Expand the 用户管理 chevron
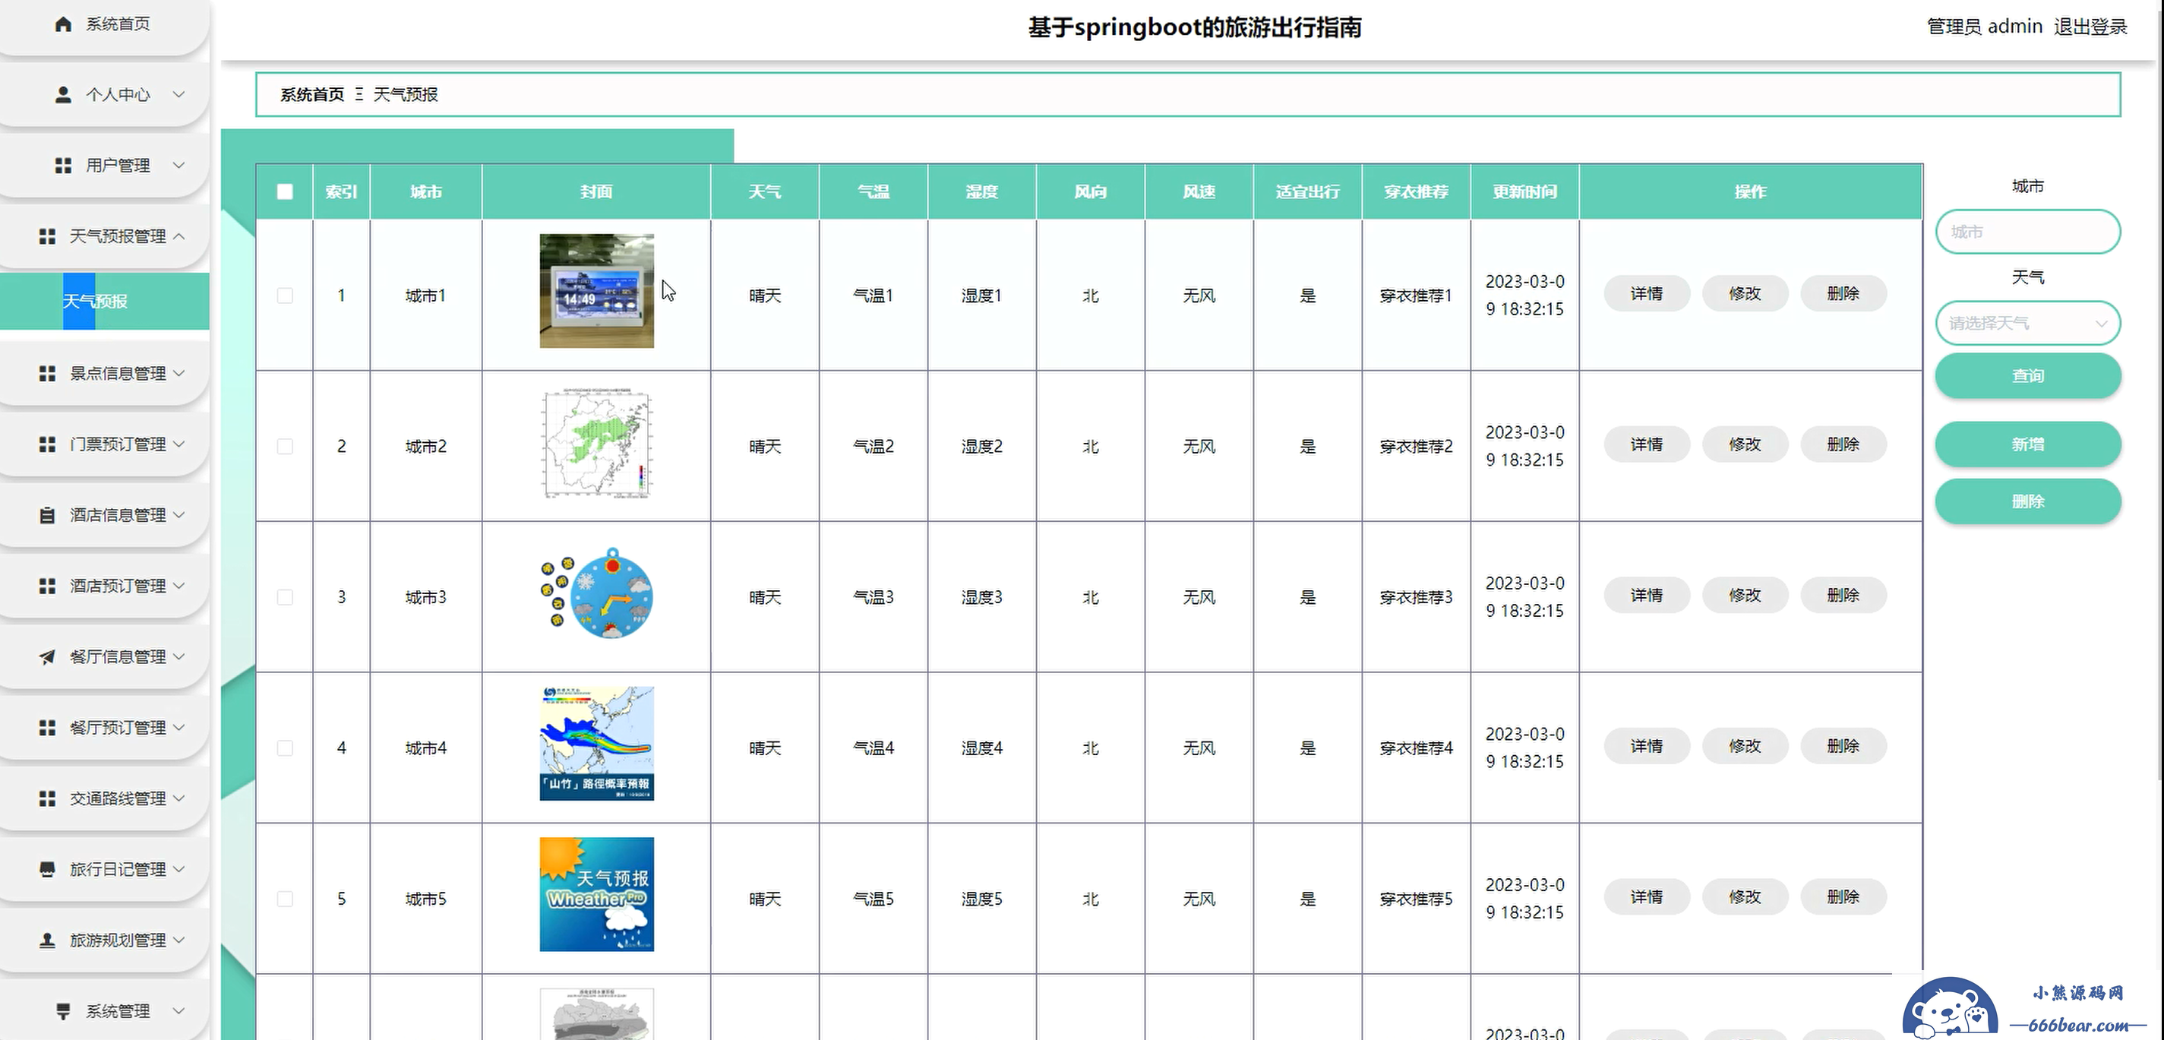The image size is (2164, 1040). click(178, 166)
